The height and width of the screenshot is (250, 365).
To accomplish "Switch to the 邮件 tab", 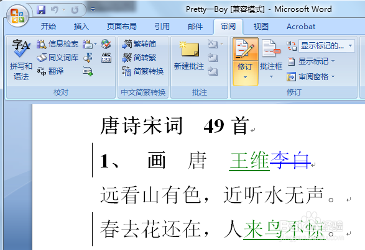I will click(x=195, y=26).
